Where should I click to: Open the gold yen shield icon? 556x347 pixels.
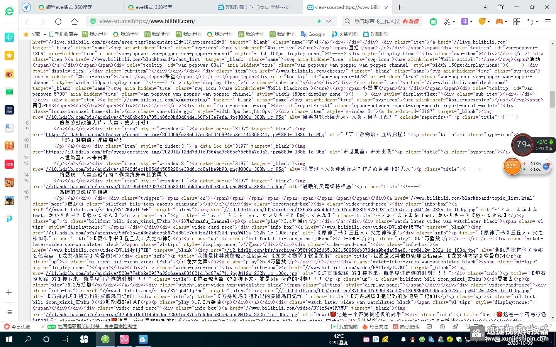(482, 21)
